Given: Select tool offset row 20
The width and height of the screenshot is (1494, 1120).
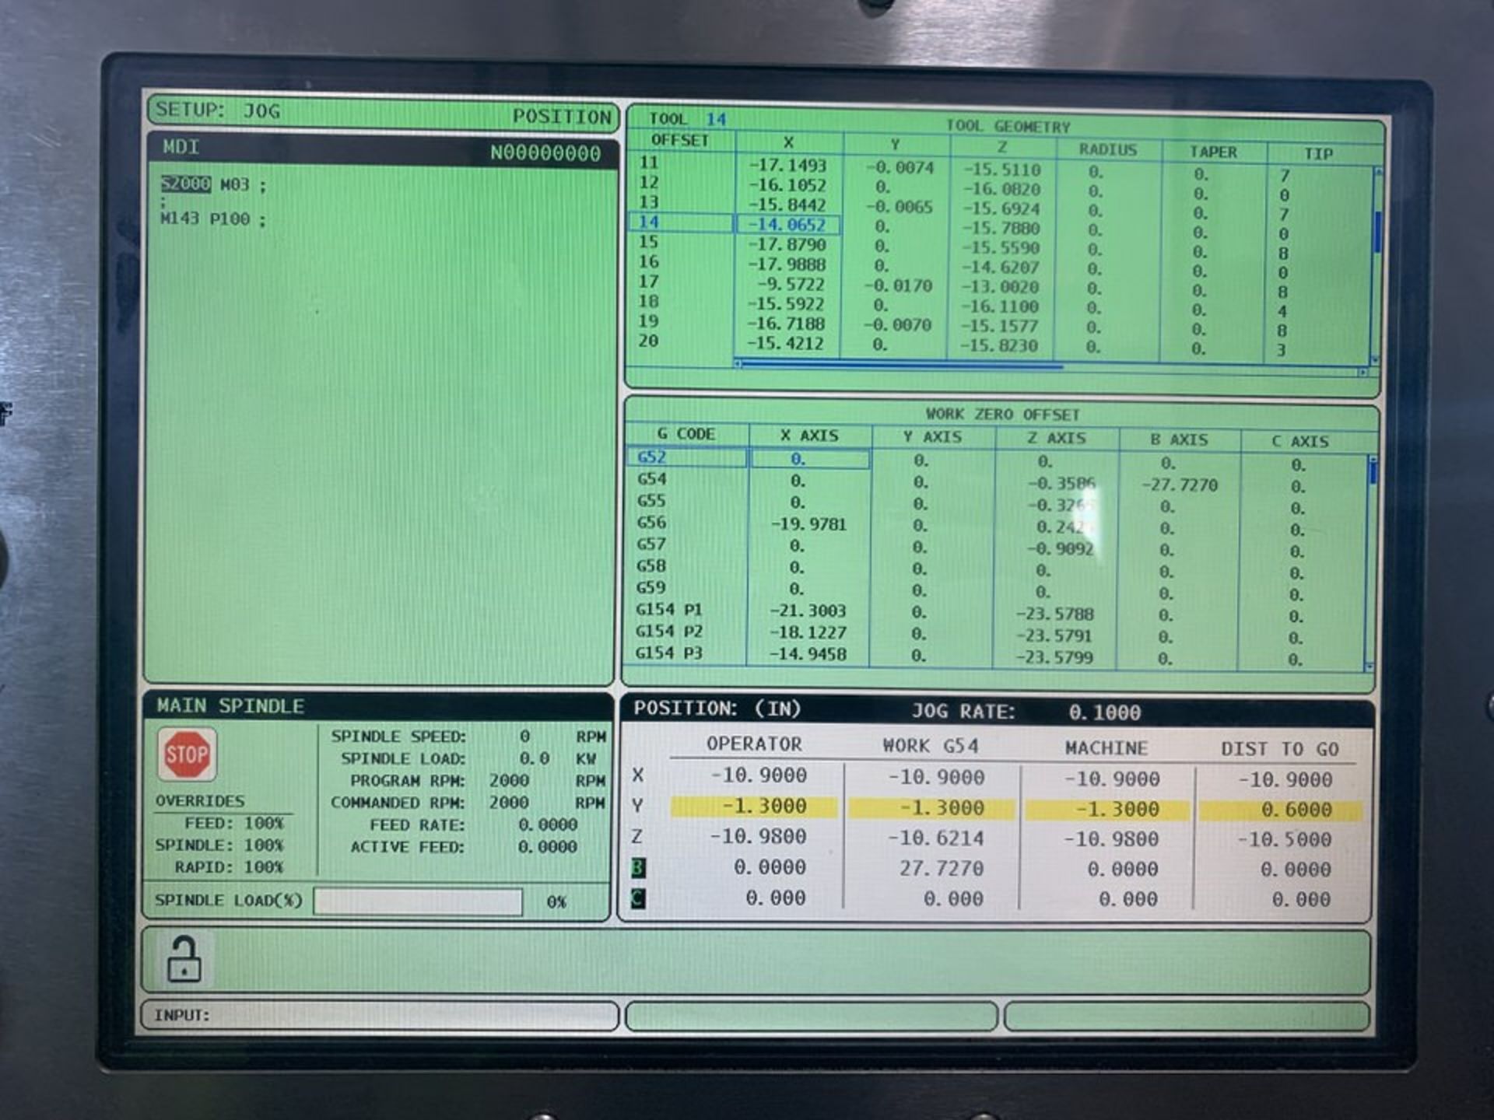Looking at the screenshot, I should (x=649, y=341).
